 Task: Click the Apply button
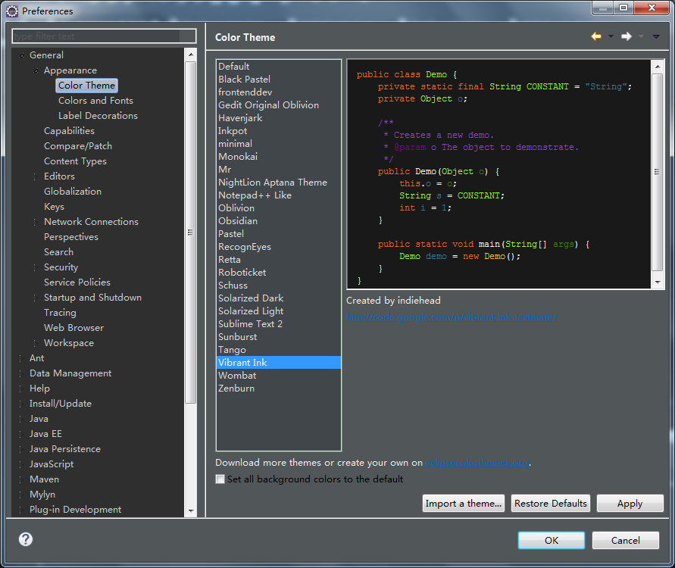[x=630, y=504]
